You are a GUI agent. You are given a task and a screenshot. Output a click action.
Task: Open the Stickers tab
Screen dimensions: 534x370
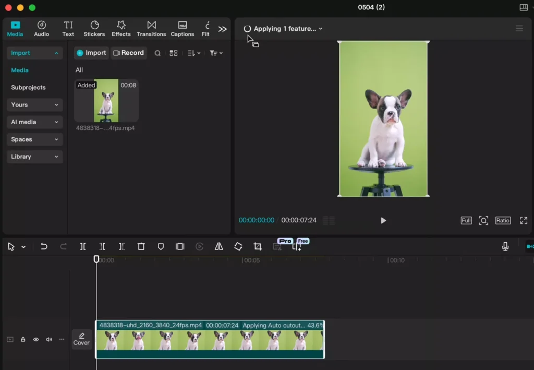pos(94,29)
